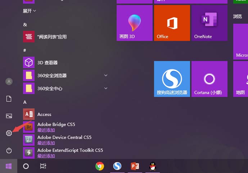Image resolution: width=248 pixels, height=173 pixels.
Task: Expand the 360安全浏览器 folder chevron
Action: click(106, 75)
